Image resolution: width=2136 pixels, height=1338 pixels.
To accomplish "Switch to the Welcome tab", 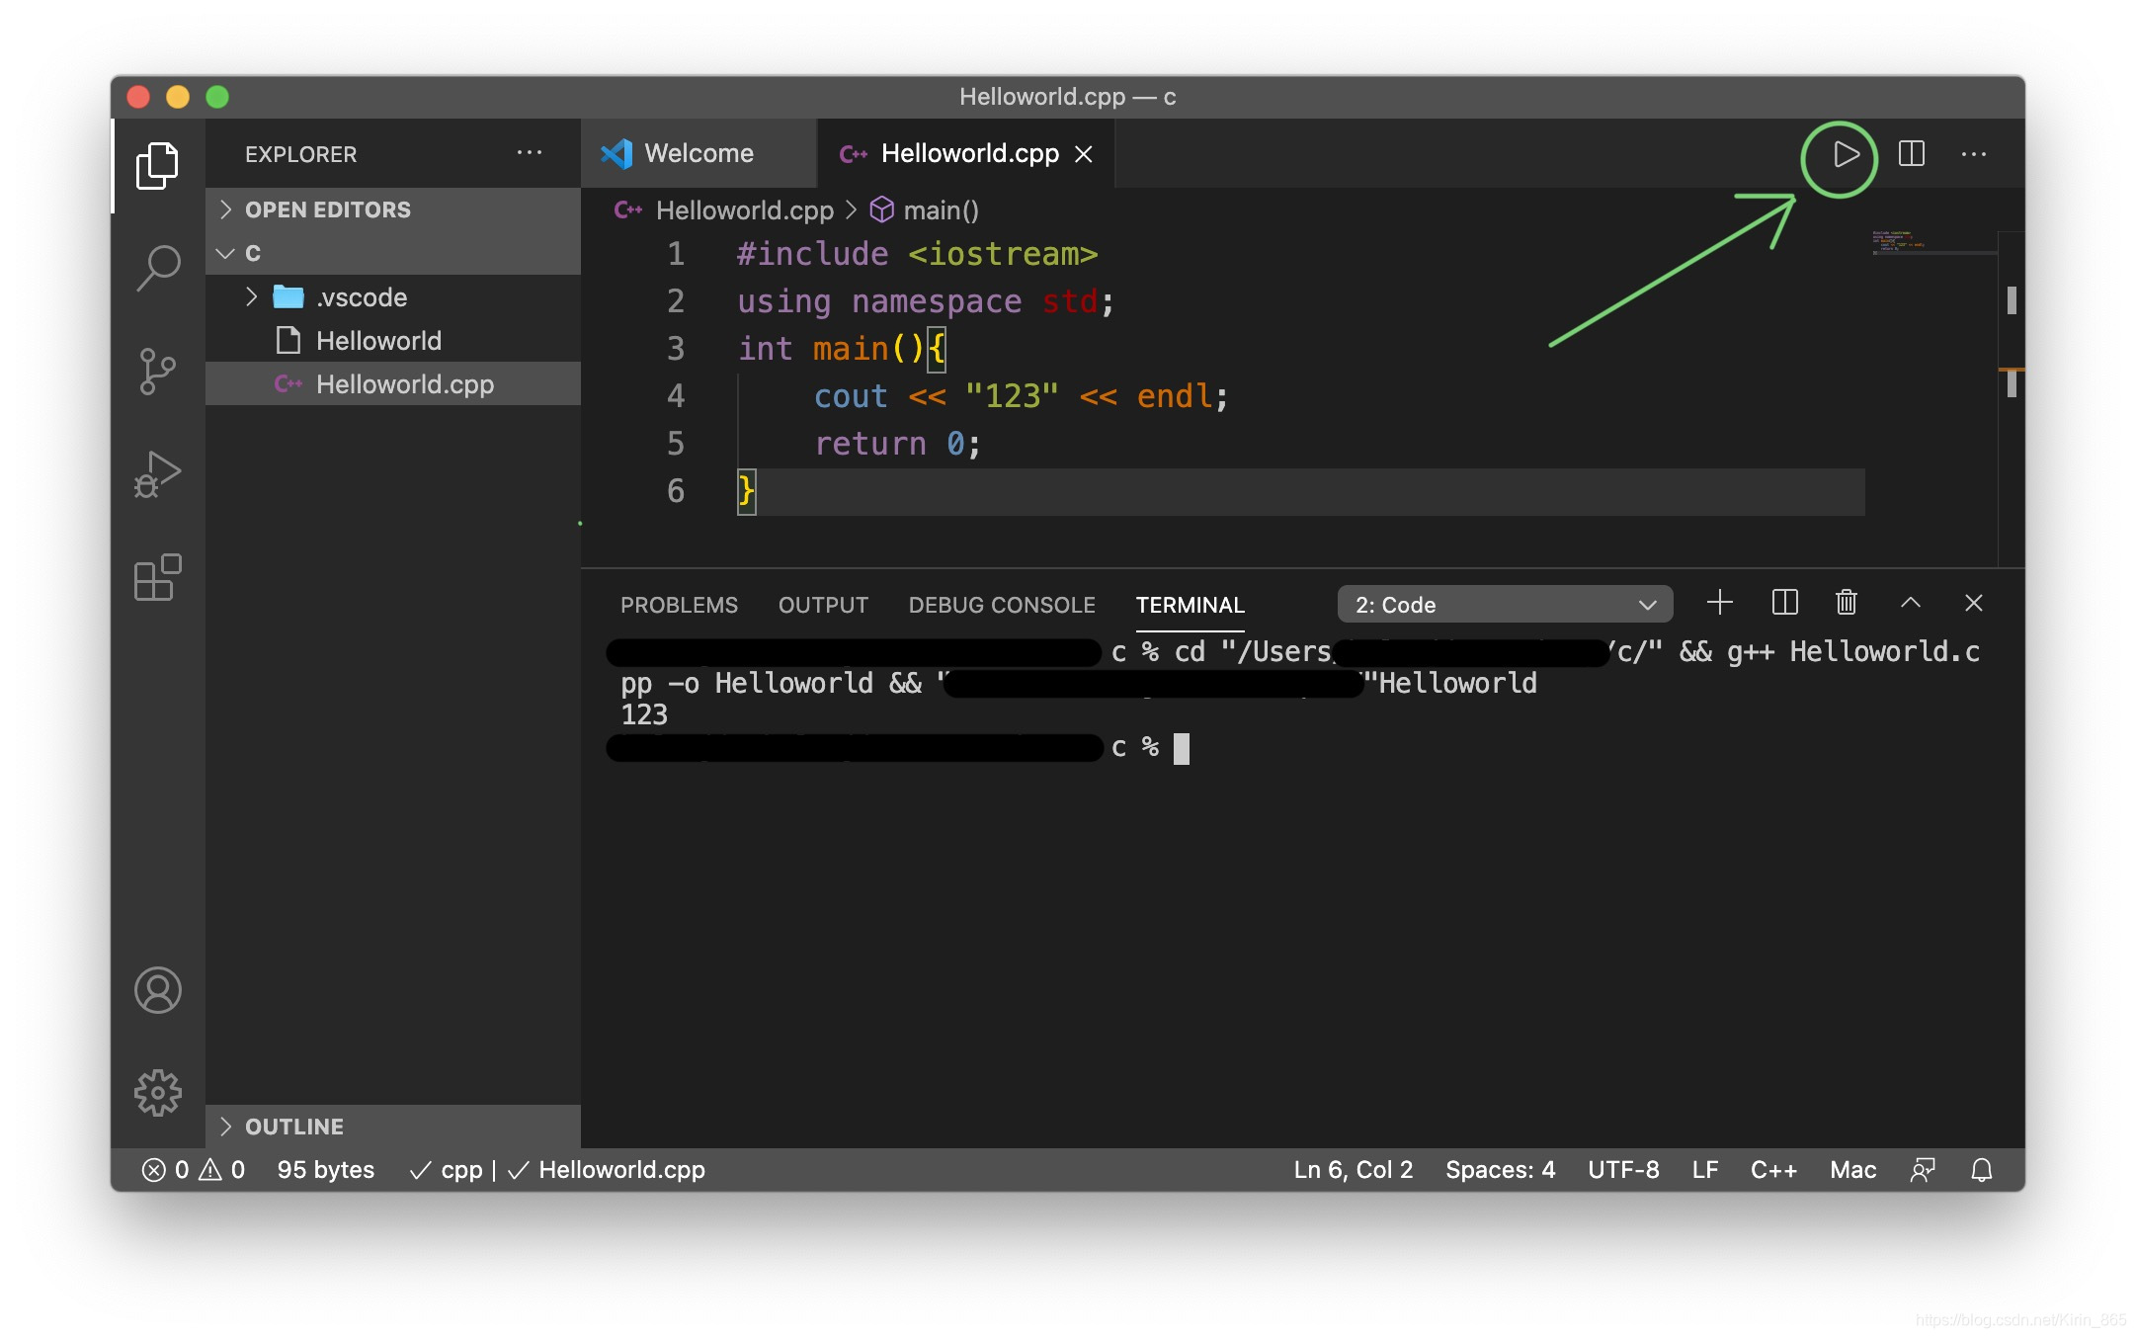I will coord(698,154).
